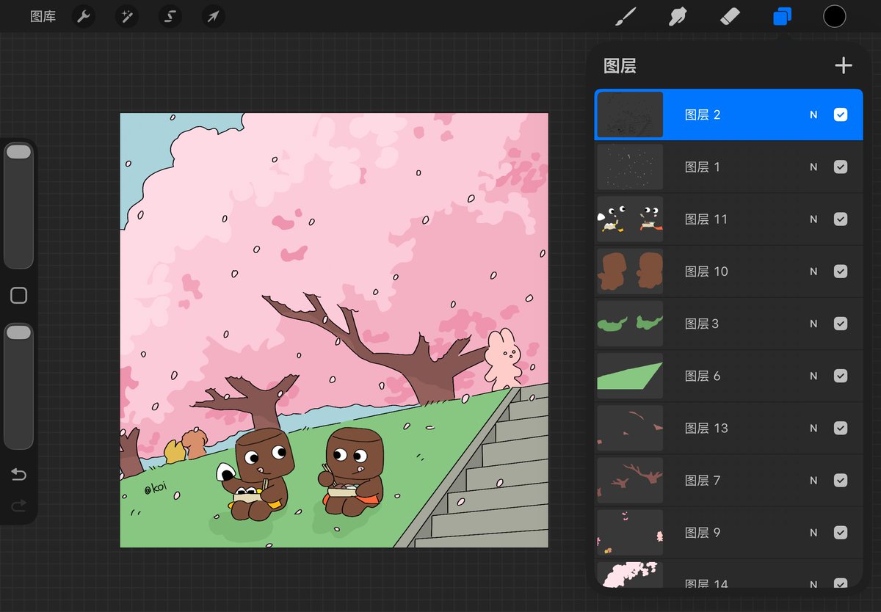Tap the sakura artwork canvas
Viewport: 881px width, 612px height.
334,330
